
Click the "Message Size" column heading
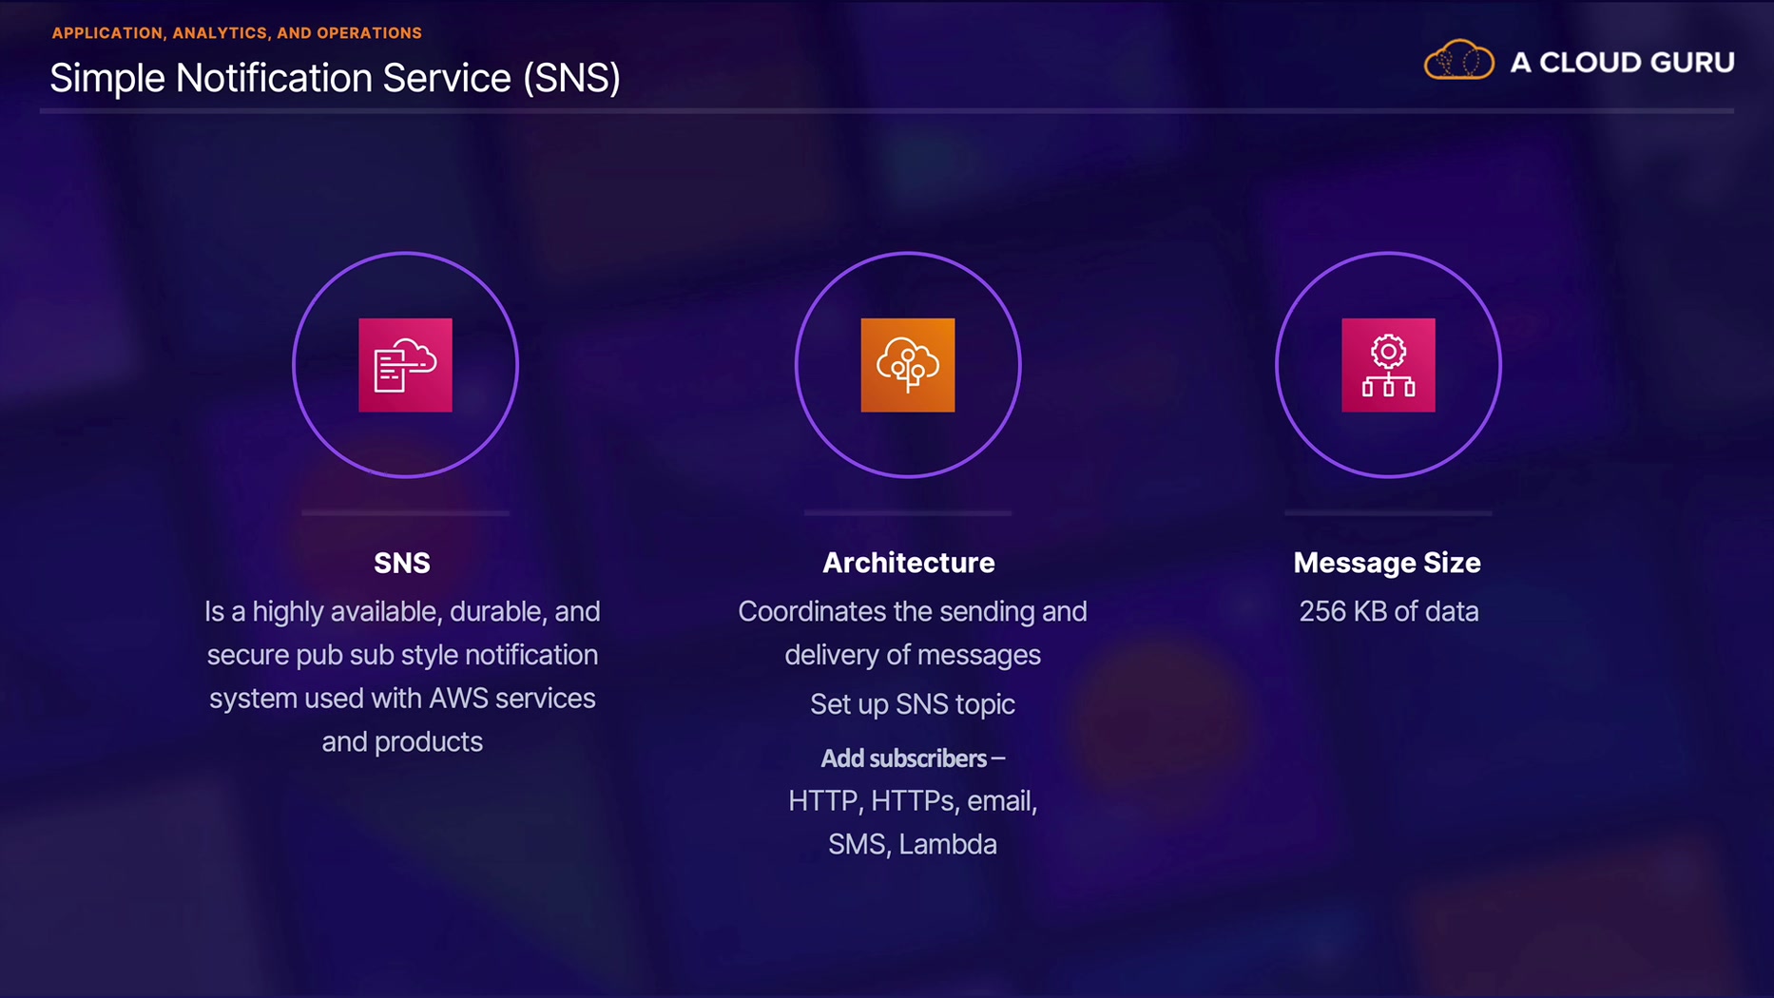(x=1387, y=563)
